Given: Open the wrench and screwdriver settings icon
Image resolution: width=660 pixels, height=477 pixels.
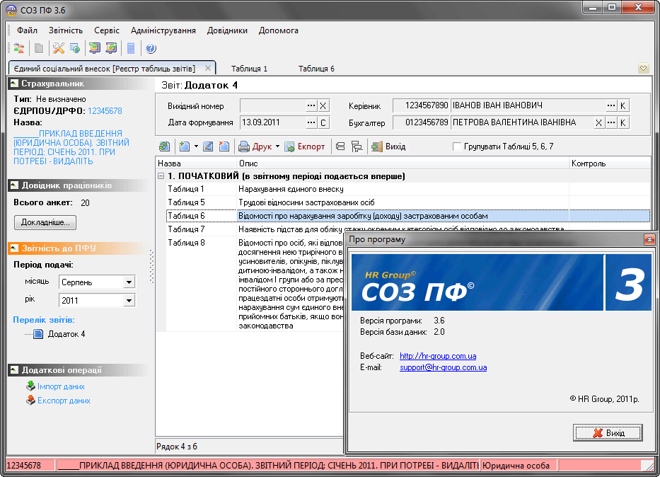Looking at the screenshot, I should coord(59,48).
